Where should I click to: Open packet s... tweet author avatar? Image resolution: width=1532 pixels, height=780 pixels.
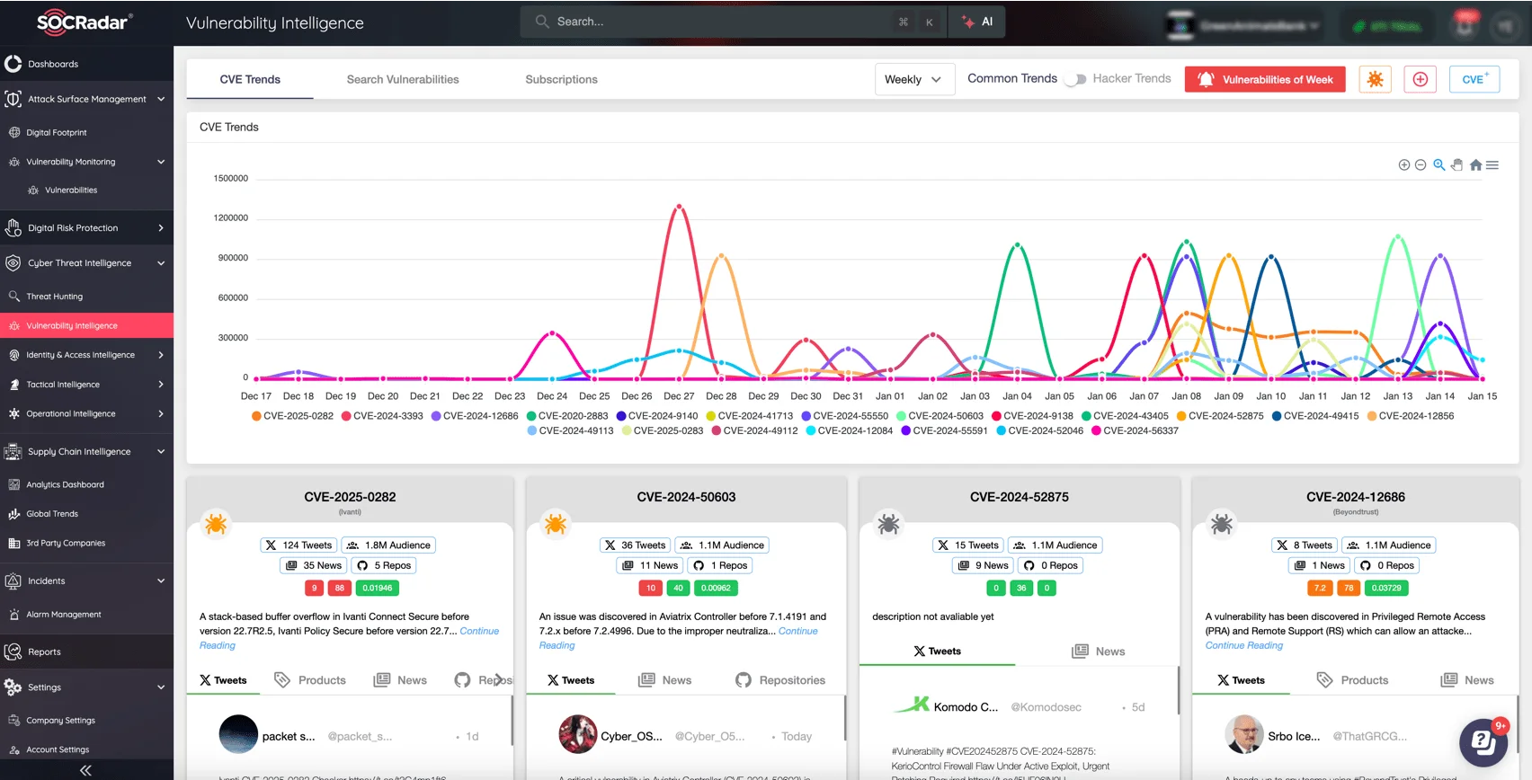coord(238,734)
